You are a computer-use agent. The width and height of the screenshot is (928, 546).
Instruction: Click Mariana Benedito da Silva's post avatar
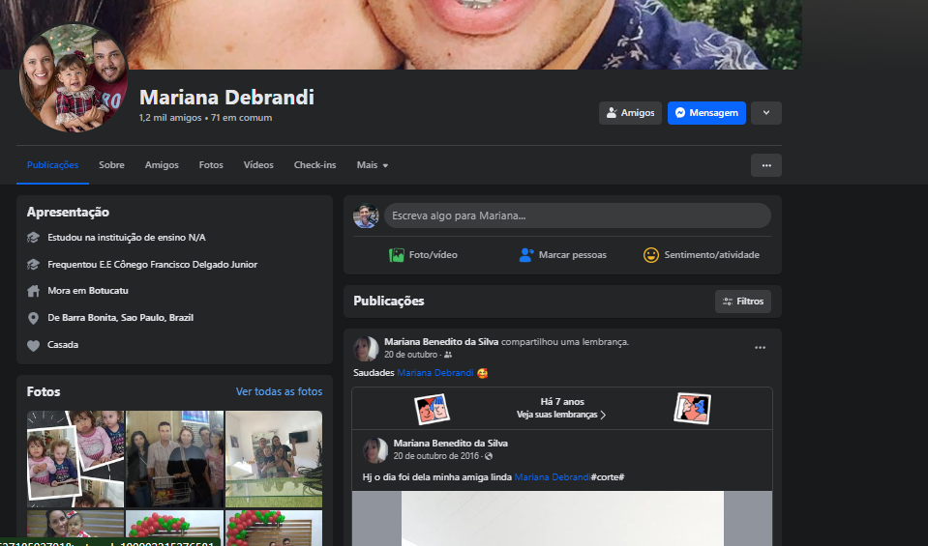(x=367, y=348)
